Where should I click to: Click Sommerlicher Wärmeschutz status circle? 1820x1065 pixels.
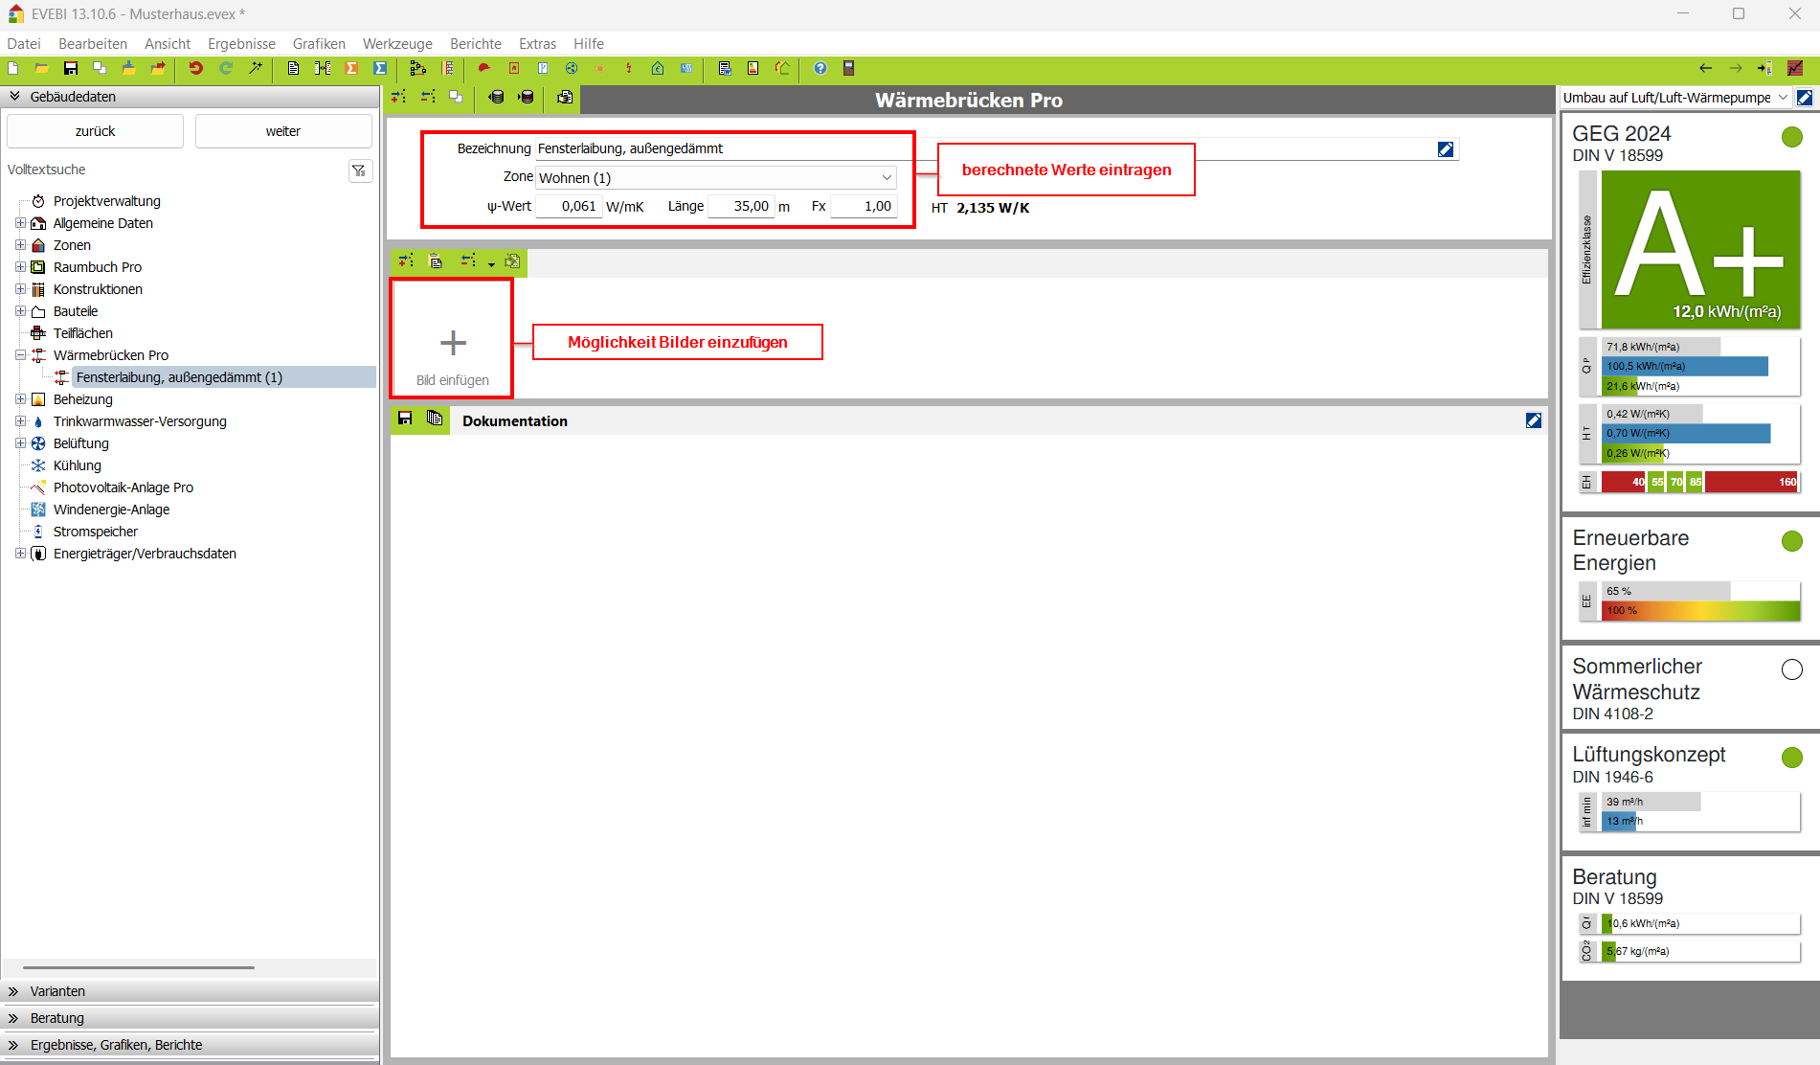(1791, 669)
